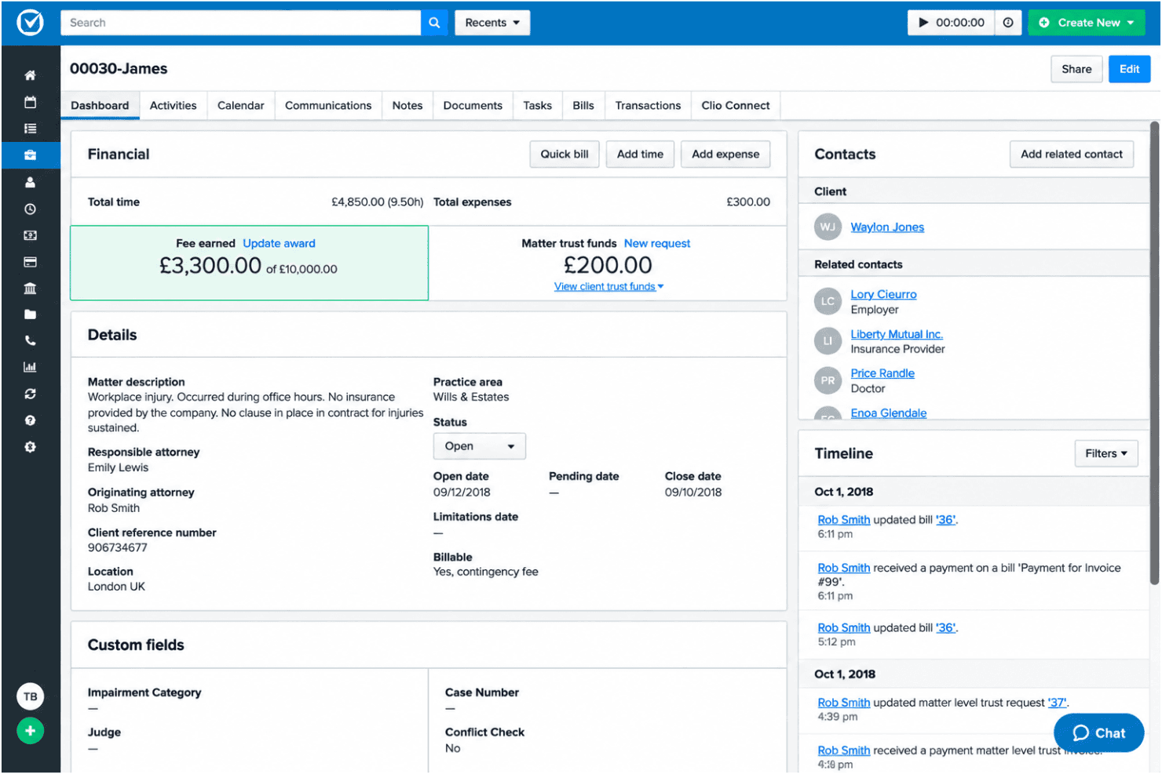Viewport: 1162px width, 774px height.
Task: Click the Add expense button
Action: (x=725, y=154)
